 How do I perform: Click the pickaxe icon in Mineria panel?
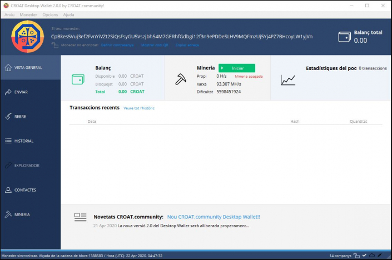point(181,79)
